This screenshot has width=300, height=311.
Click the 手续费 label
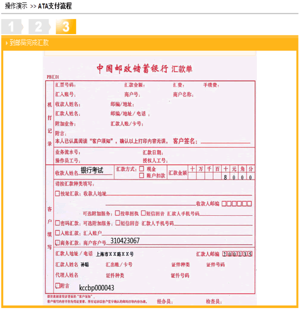211,85
